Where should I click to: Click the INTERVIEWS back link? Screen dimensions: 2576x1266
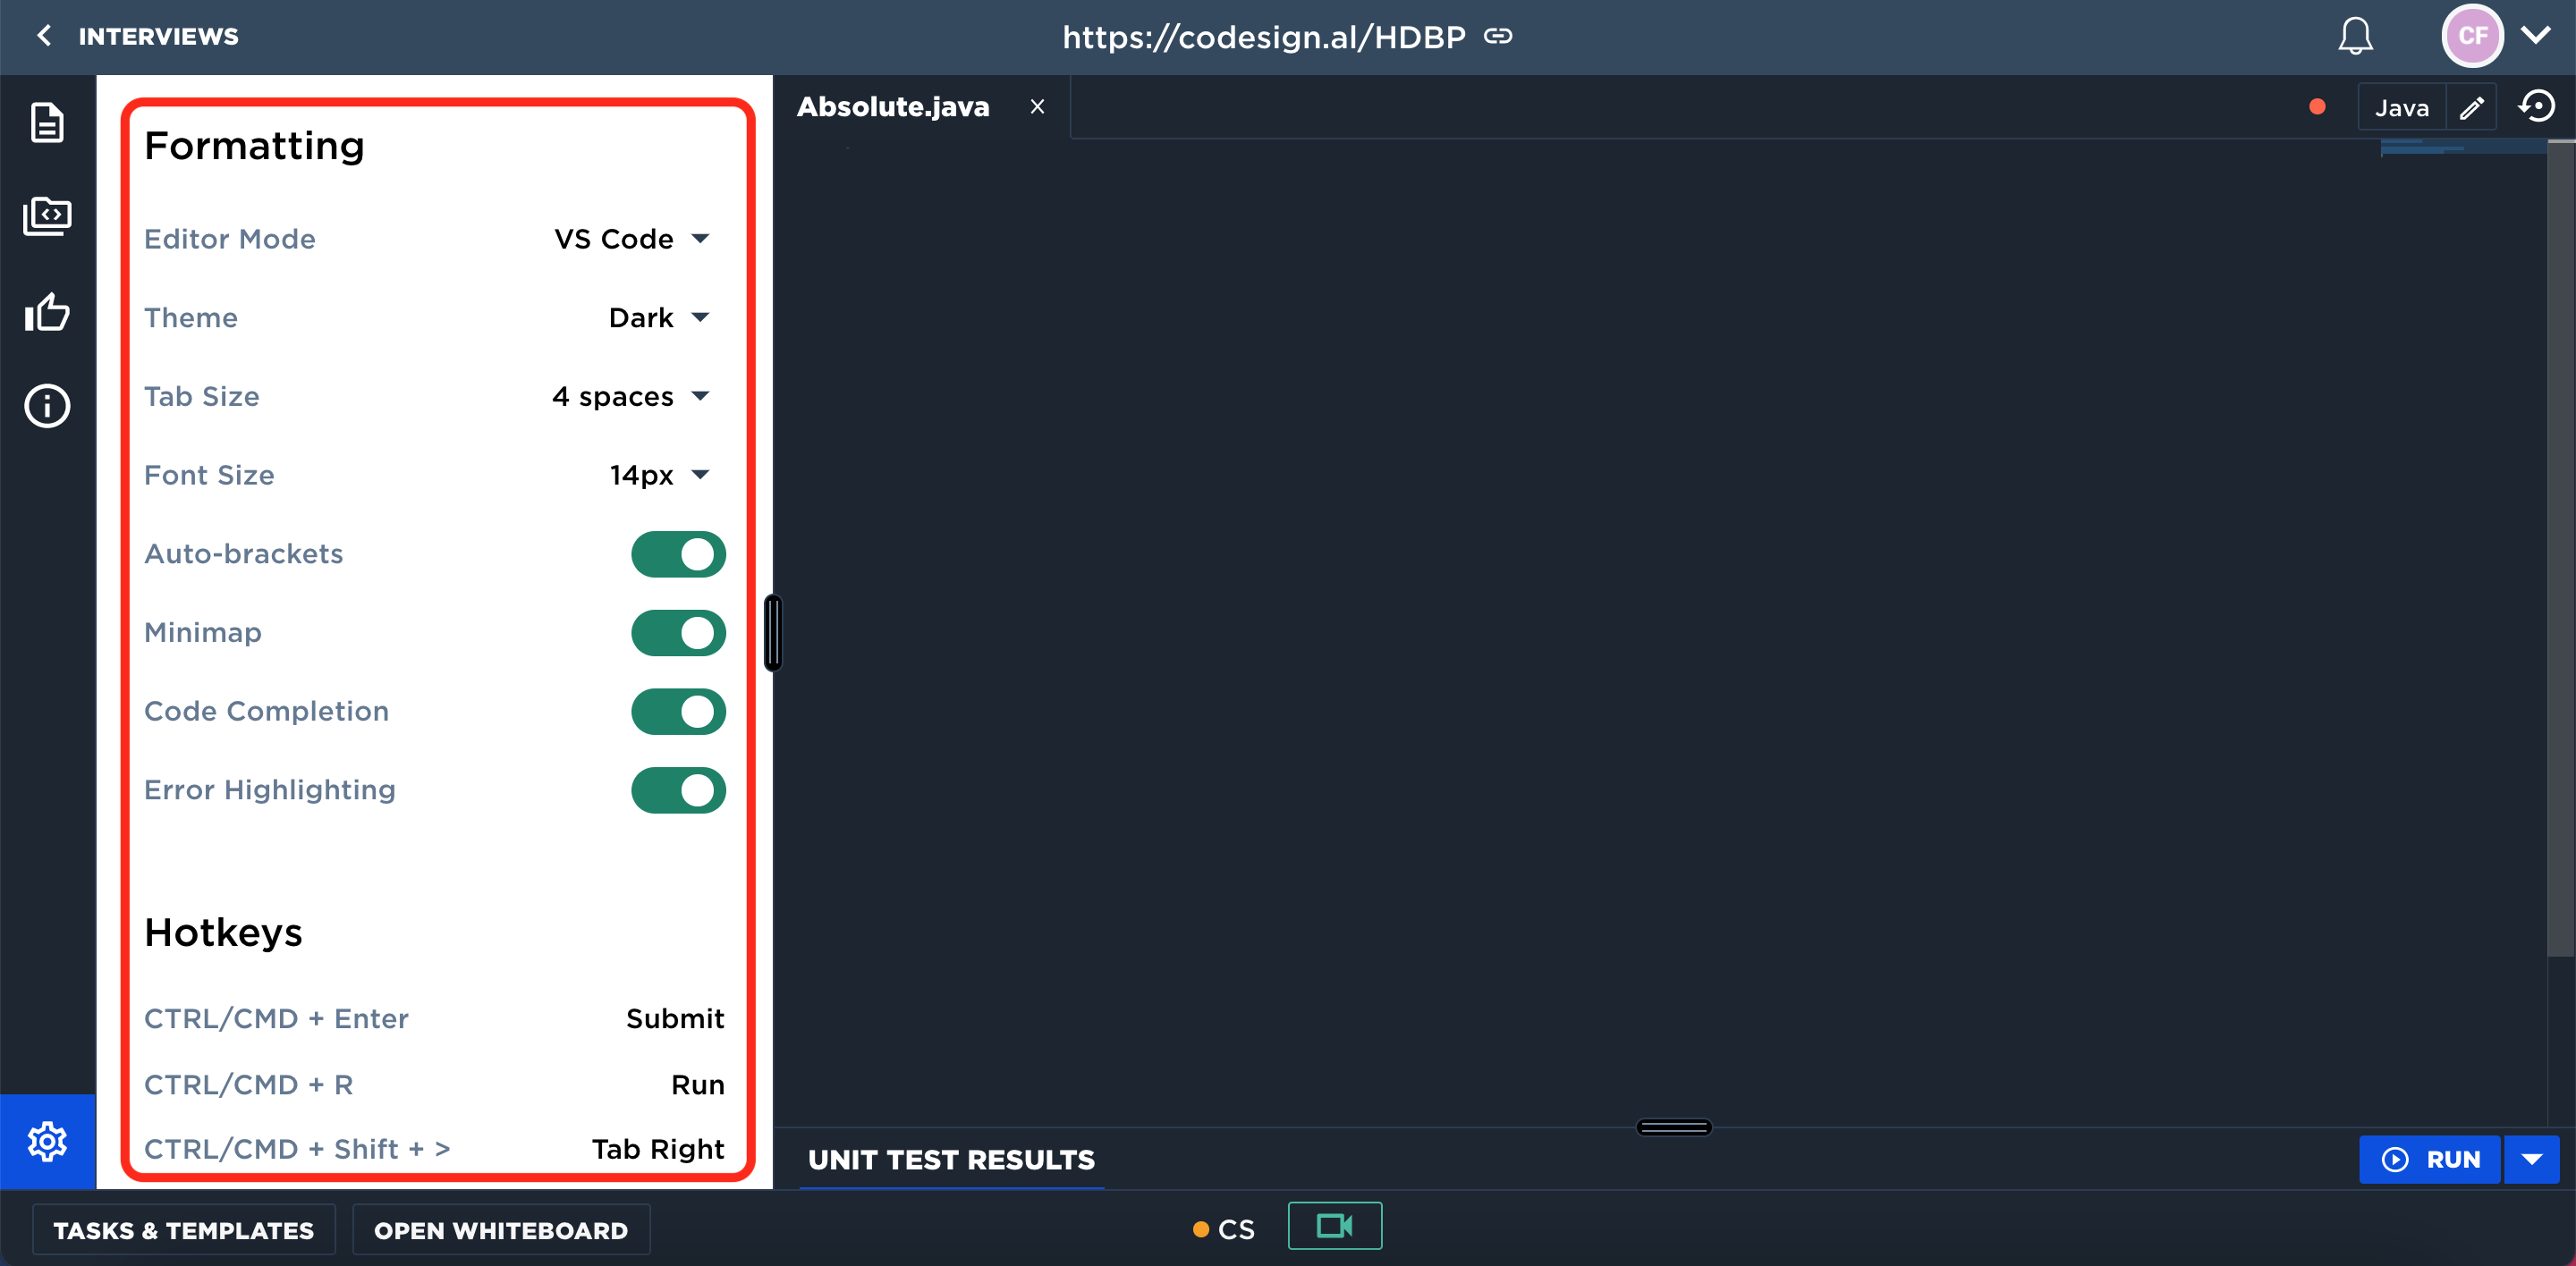coord(158,36)
